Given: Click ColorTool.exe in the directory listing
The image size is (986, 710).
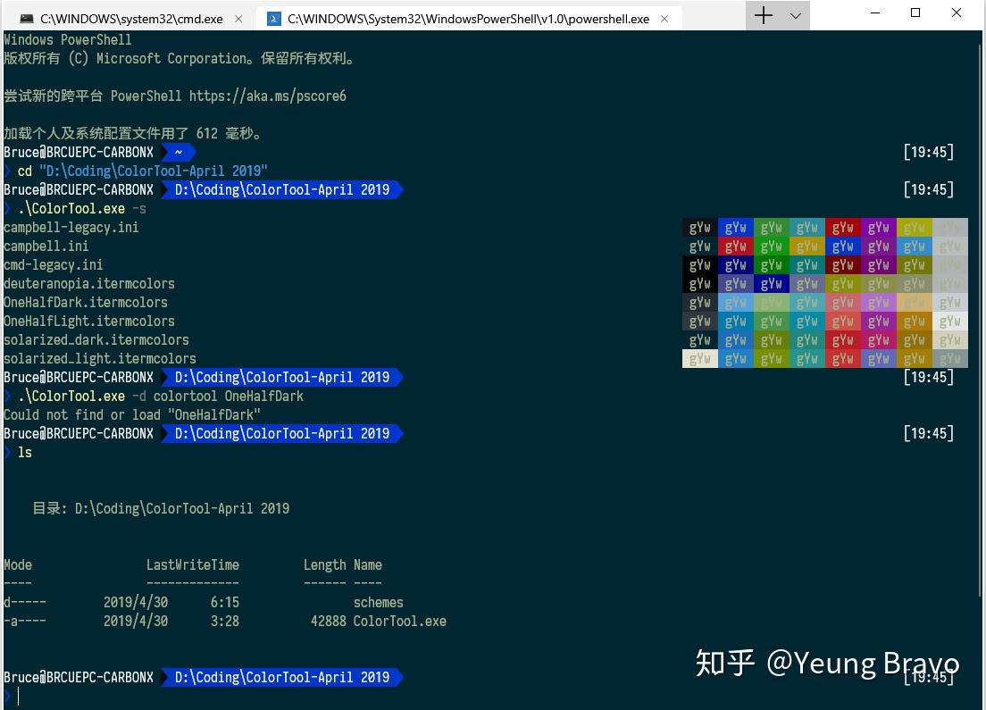Looking at the screenshot, I should click(x=399, y=621).
